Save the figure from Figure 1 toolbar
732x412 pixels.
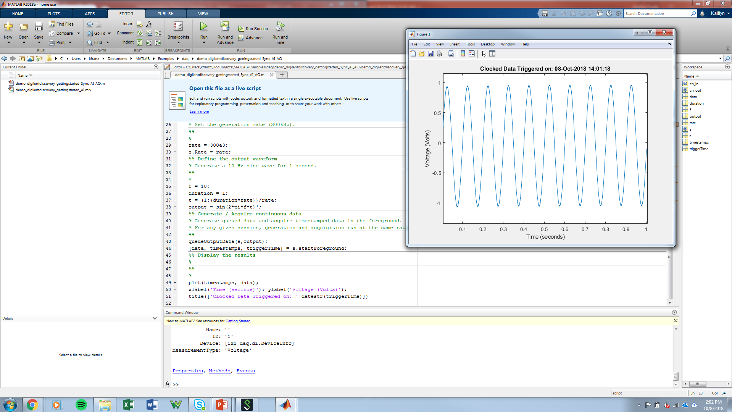[x=431, y=53]
